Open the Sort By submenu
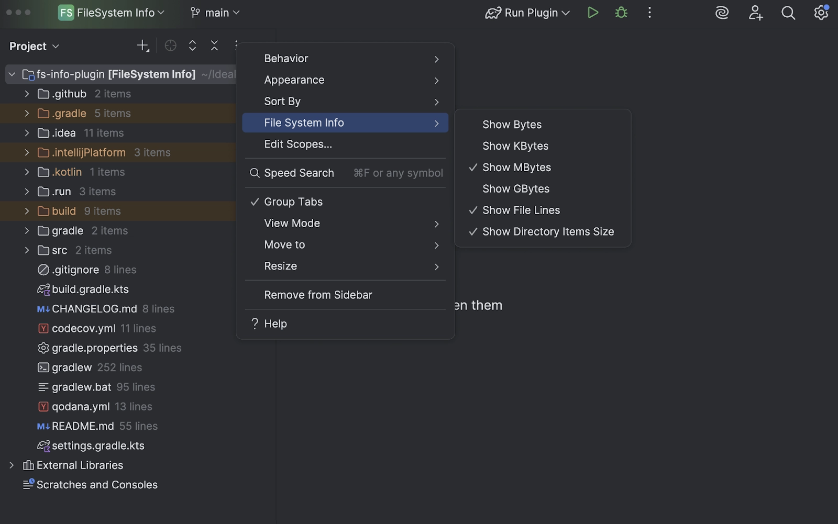Viewport: 838px width, 524px height. pyautogui.click(x=282, y=101)
